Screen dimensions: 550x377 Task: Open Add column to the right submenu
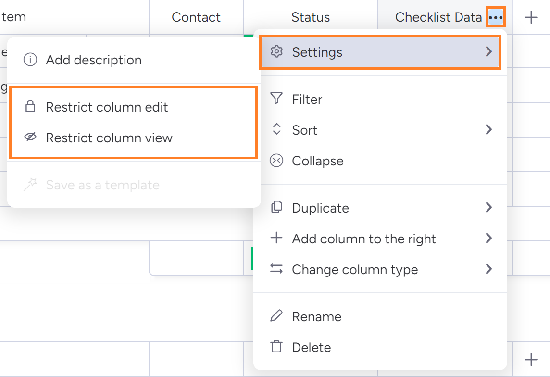364,239
